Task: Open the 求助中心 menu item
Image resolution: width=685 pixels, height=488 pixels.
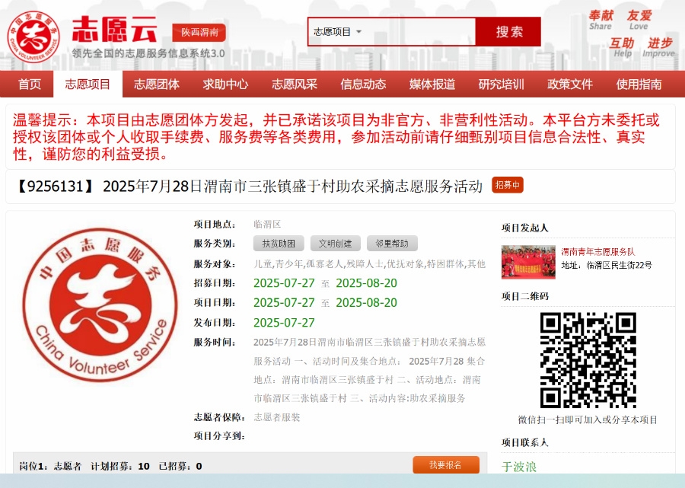Action: [225, 85]
